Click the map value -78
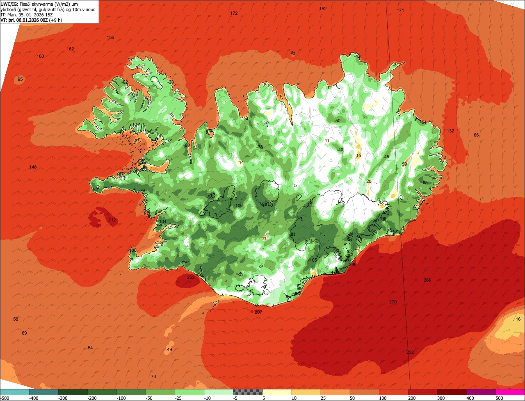This screenshot has height=401, width=525. pos(260,147)
